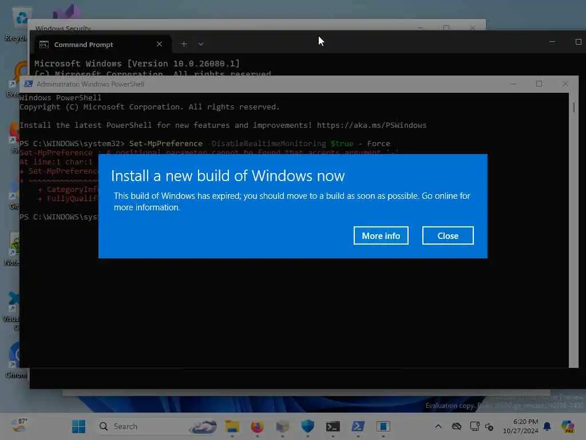Click the Windows Security window title
The width and height of the screenshot is (586, 440).
pos(63,29)
